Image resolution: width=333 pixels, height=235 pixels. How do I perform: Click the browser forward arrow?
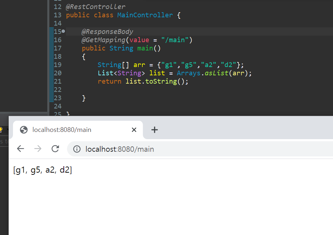pyautogui.click(x=38, y=149)
